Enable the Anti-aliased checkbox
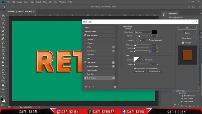Screen dimensions: 202x114 tap(143, 60)
